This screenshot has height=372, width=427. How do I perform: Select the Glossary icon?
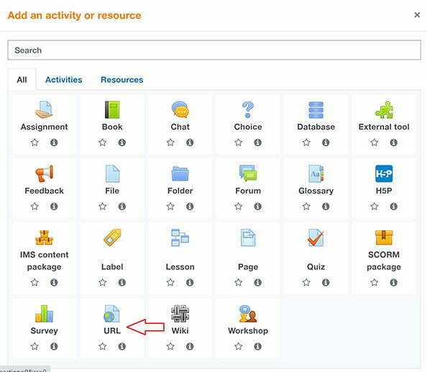click(316, 173)
